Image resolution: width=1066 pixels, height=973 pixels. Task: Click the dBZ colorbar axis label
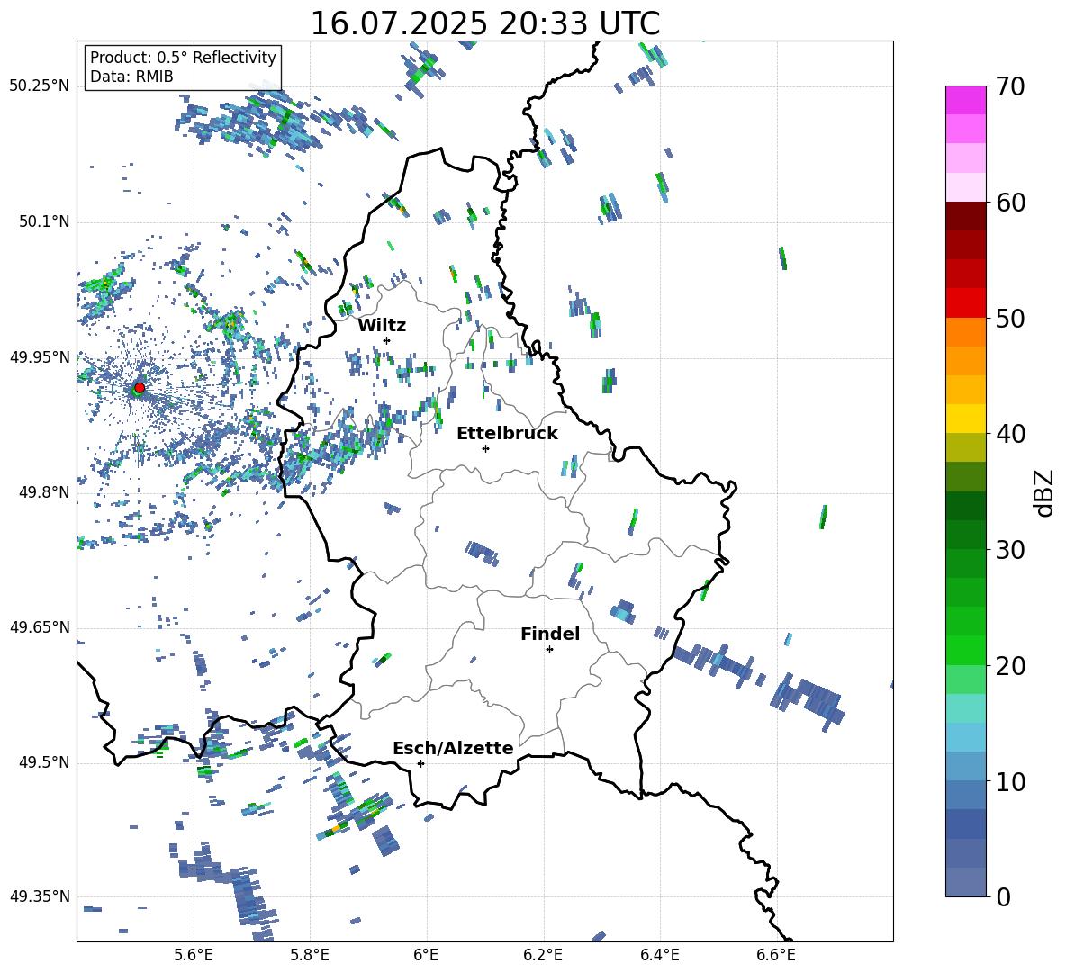click(1045, 492)
